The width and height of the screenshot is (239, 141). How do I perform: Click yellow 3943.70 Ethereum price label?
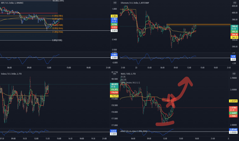click(x=235, y=37)
